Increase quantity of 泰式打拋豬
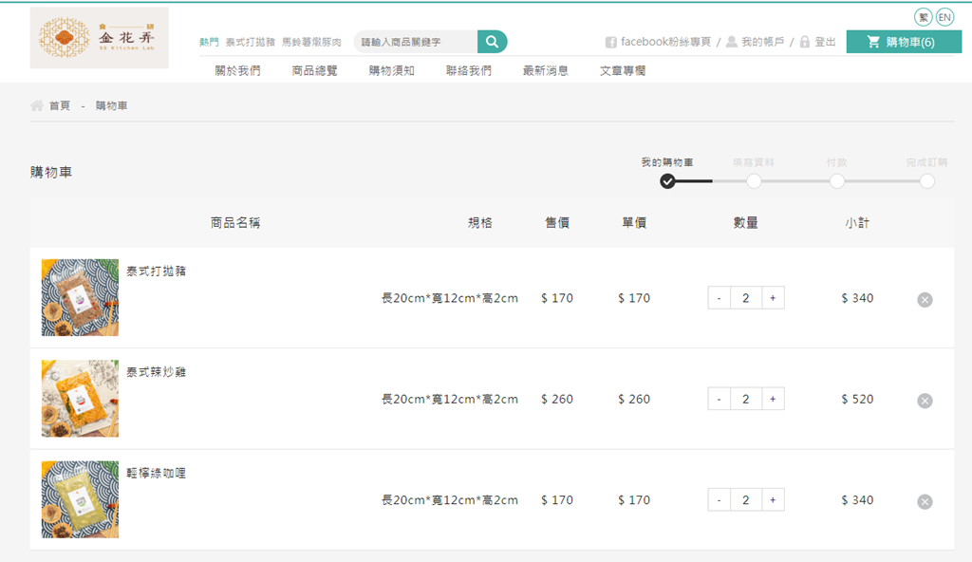The image size is (972, 562). (773, 298)
